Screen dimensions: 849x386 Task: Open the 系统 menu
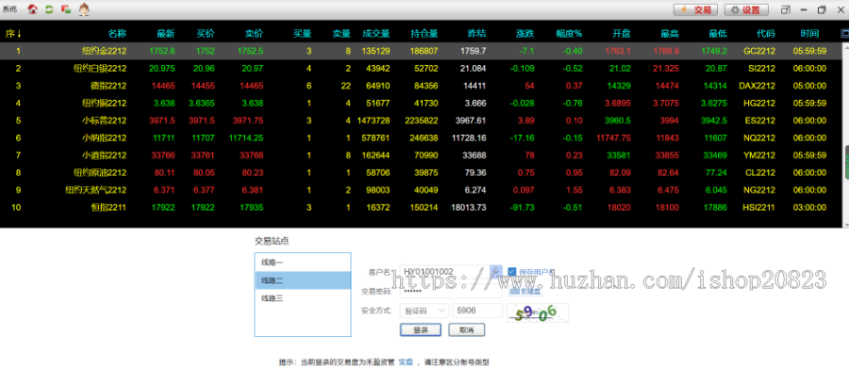[x=9, y=9]
